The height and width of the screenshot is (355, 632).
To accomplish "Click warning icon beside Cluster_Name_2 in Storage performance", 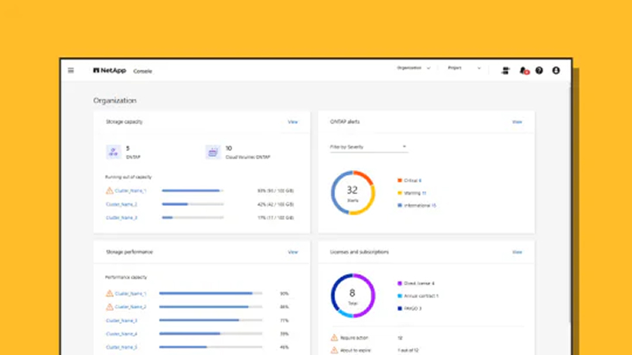I will (110, 307).
